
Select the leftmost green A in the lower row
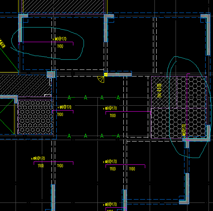click(x=69, y=136)
